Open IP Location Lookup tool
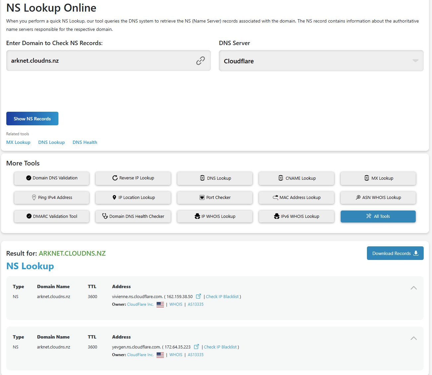 133,198
